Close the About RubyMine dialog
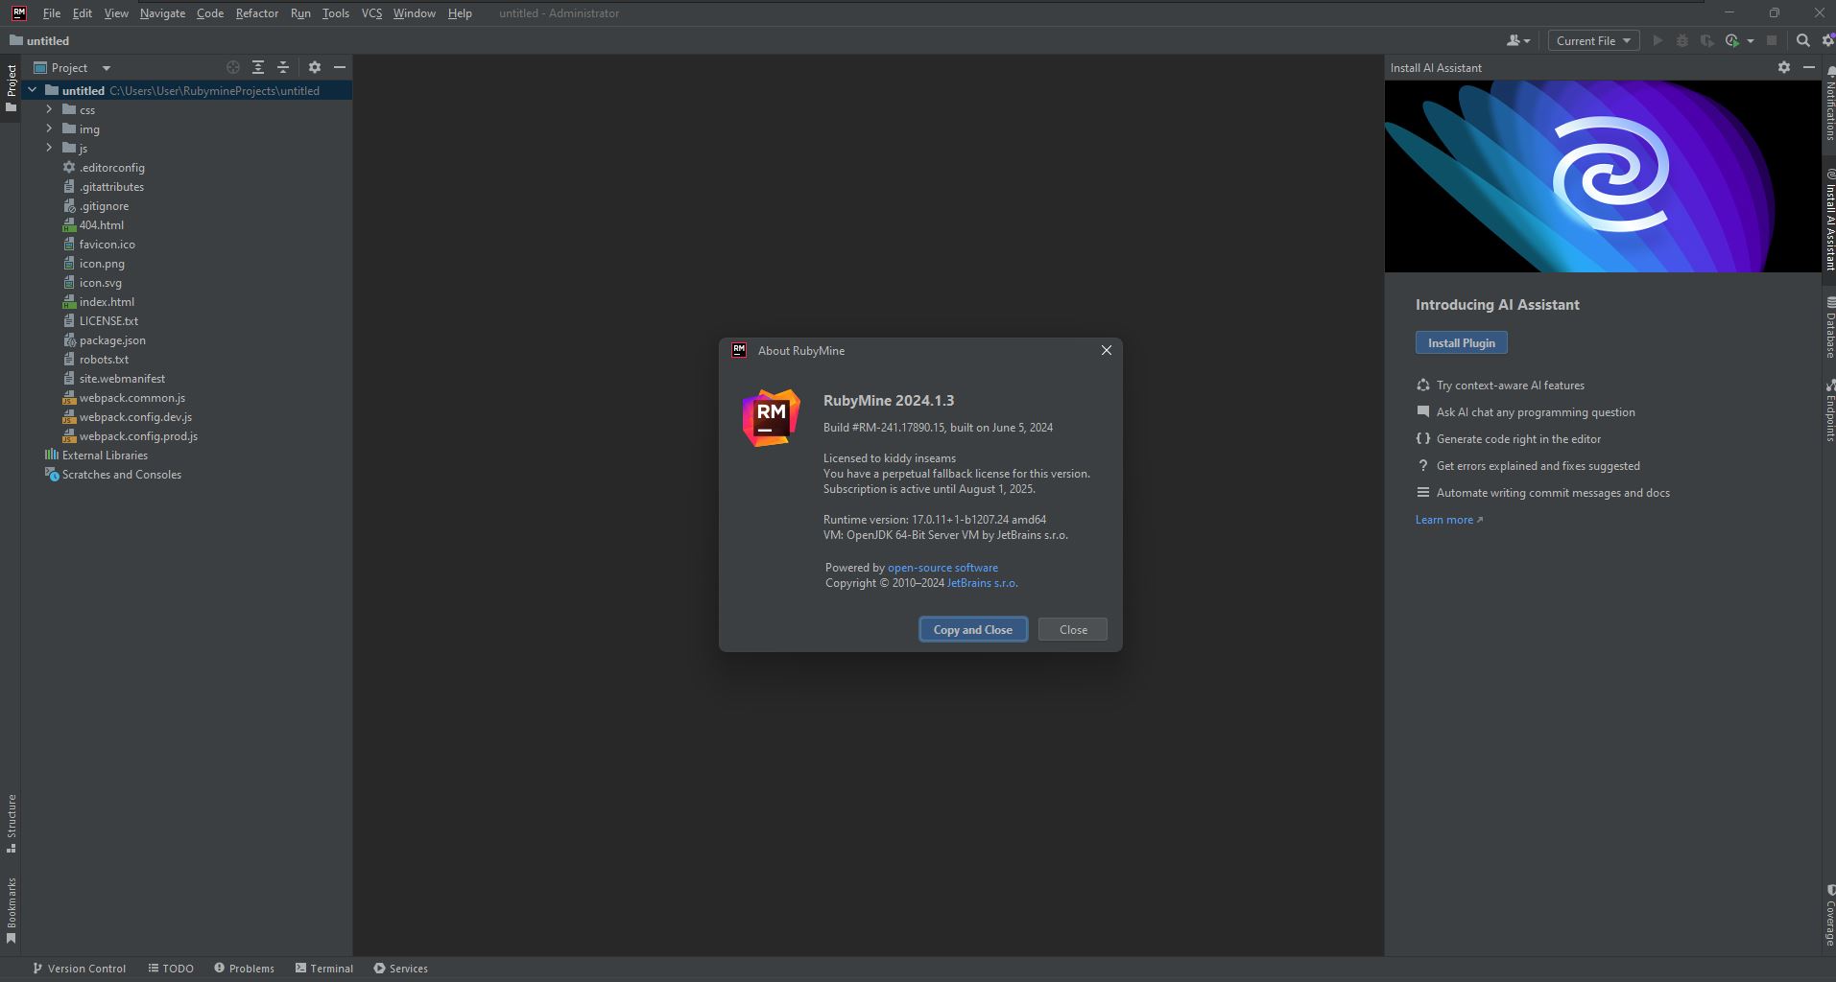The image size is (1836, 982). [x=1106, y=350]
